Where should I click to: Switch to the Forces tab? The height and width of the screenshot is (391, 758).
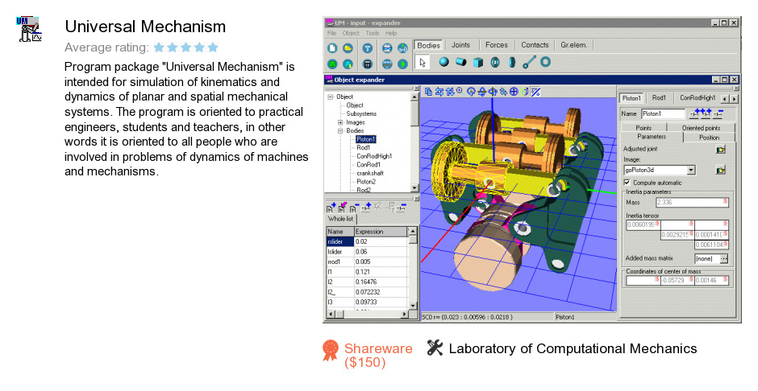pyautogui.click(x=497, y=45)
